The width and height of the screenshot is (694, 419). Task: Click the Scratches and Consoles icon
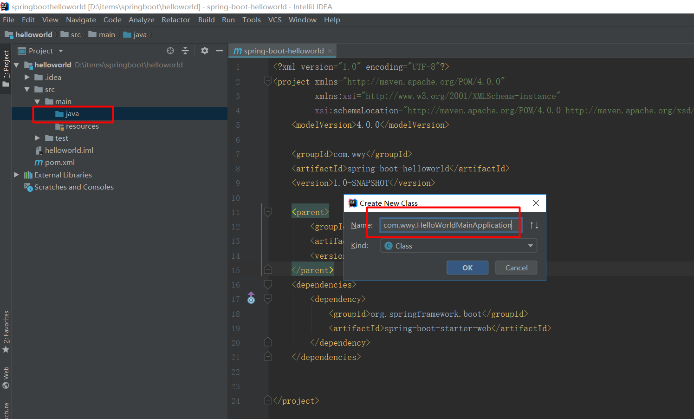pos(28,187)
